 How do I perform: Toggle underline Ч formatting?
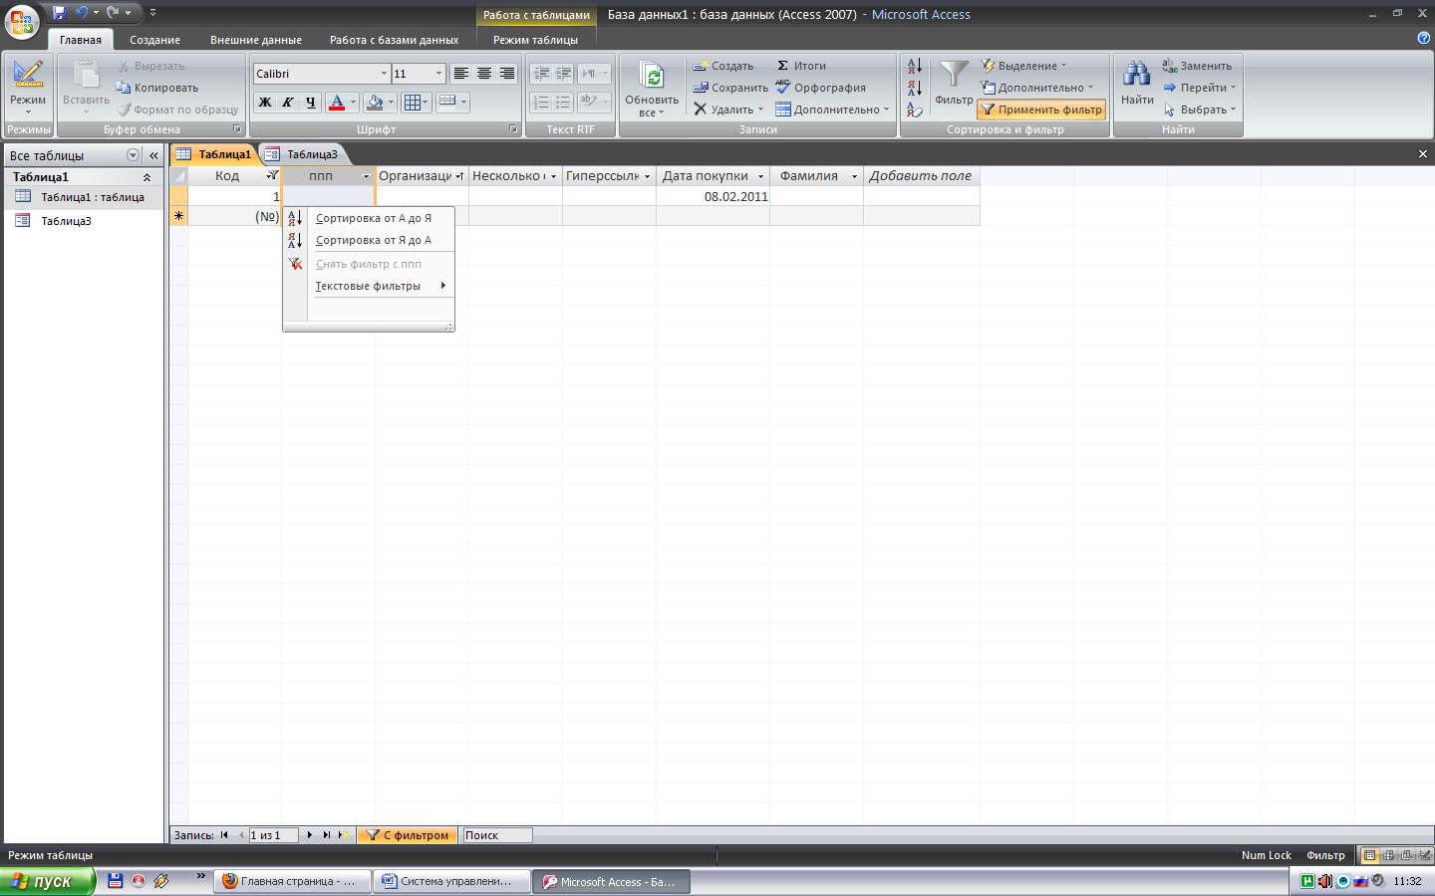[x=311, y=102]
